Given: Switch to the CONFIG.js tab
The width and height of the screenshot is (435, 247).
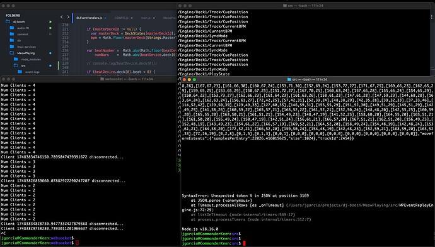Looking at the screenshot, I should tap(122, 18).
